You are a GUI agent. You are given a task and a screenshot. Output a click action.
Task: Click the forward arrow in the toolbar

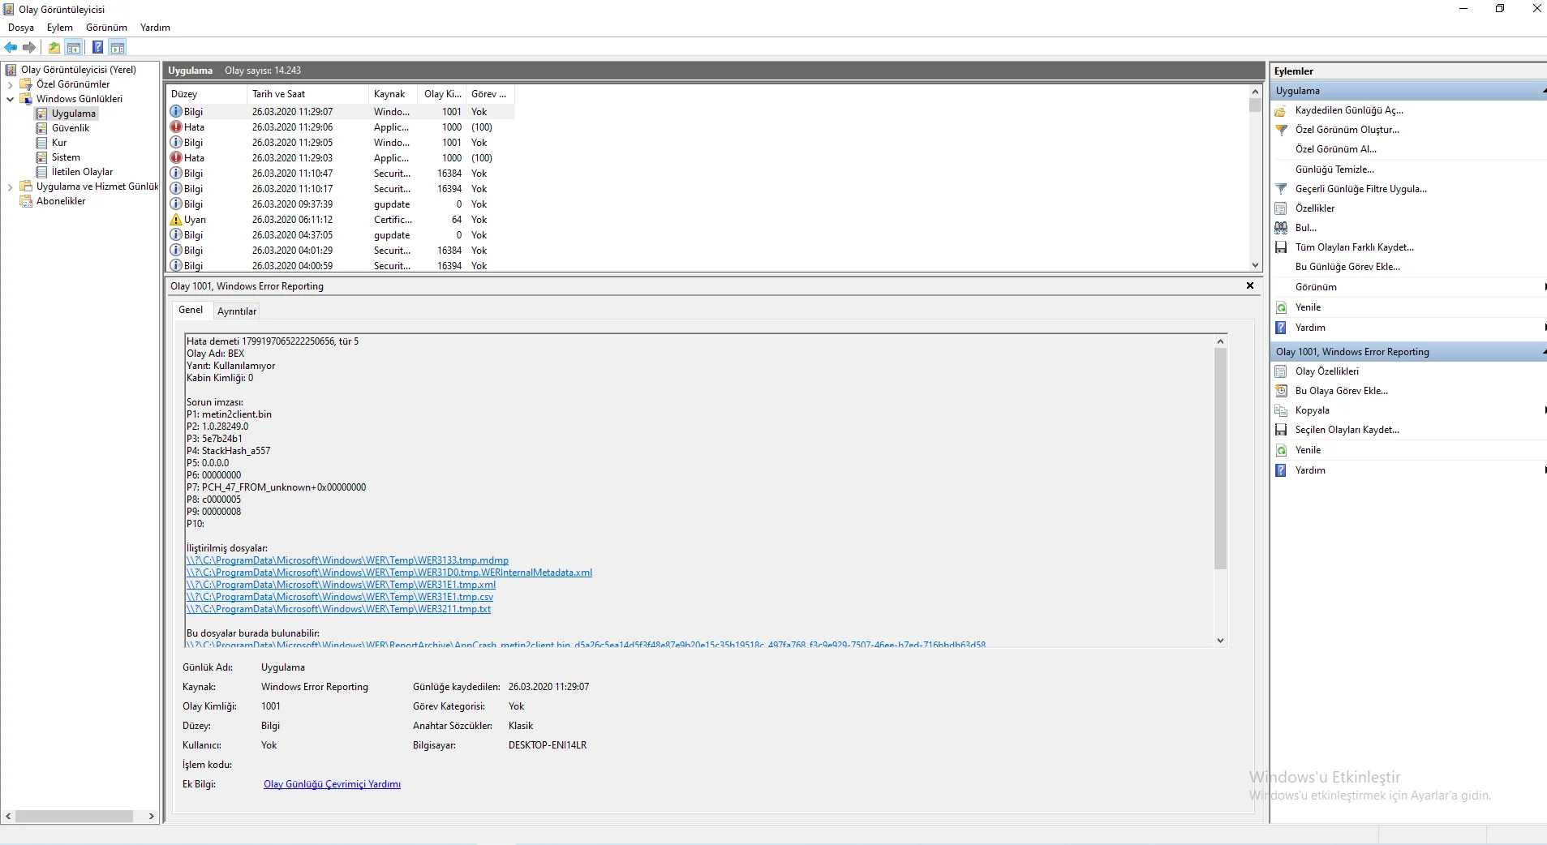tap(29, 48)
